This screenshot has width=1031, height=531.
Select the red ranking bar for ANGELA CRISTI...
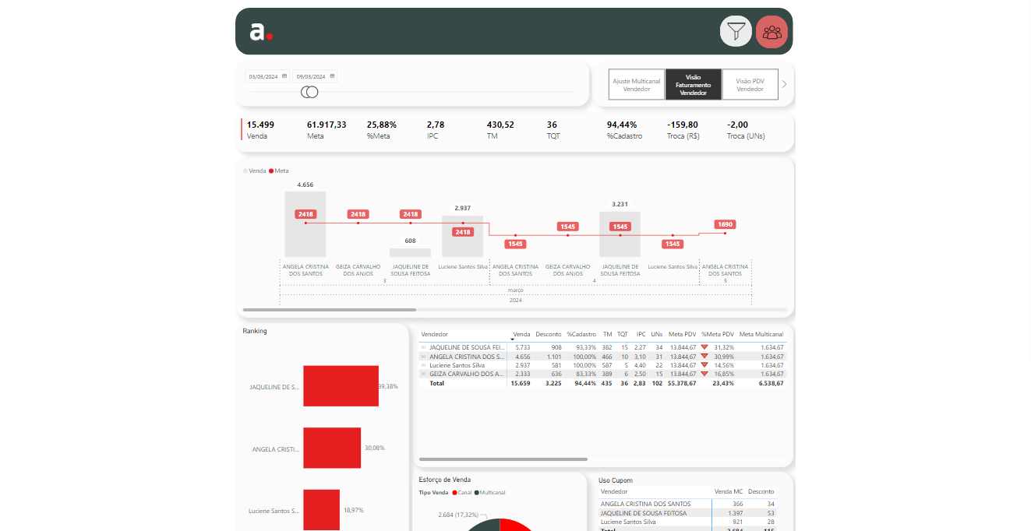(x=333, y=448)
